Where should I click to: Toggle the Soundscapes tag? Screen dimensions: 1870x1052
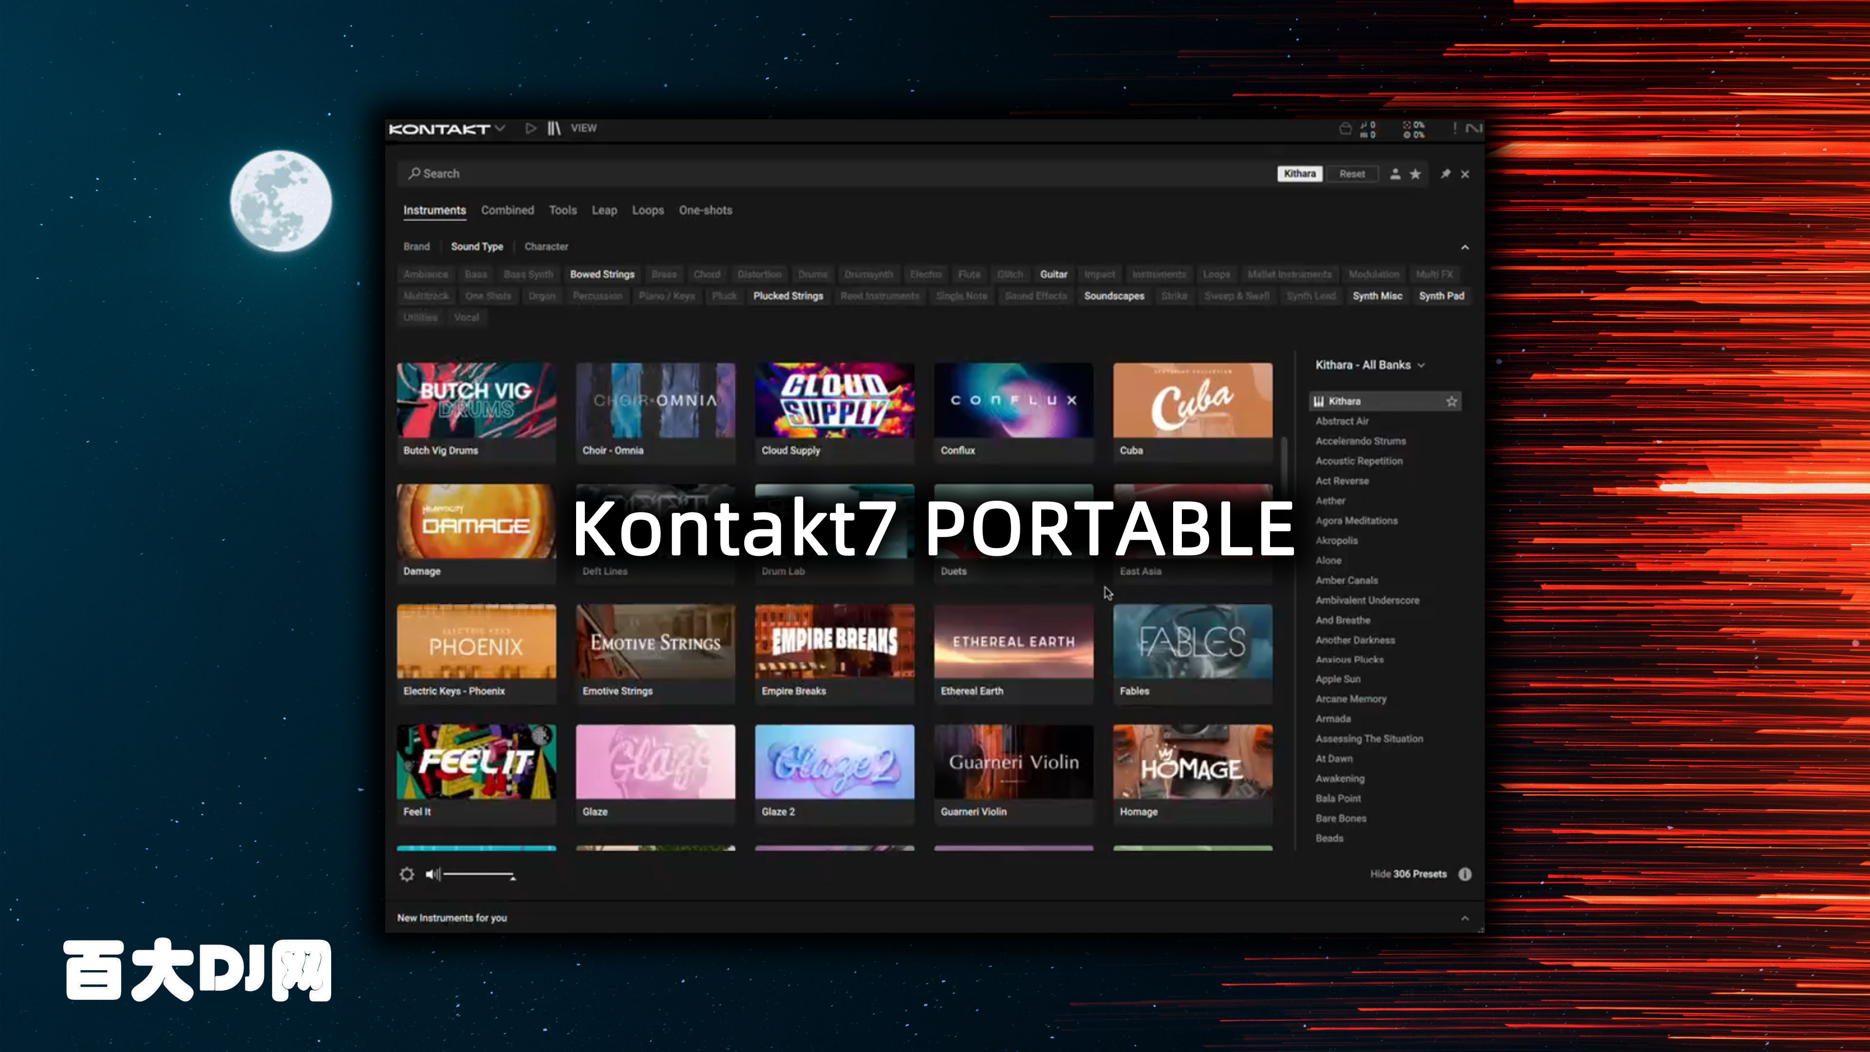tap(1114, 296)
